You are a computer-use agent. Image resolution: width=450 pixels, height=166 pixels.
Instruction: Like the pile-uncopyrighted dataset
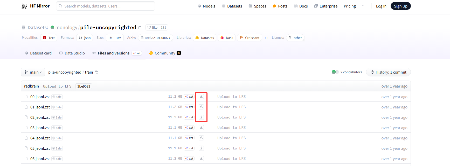[152, 27]
